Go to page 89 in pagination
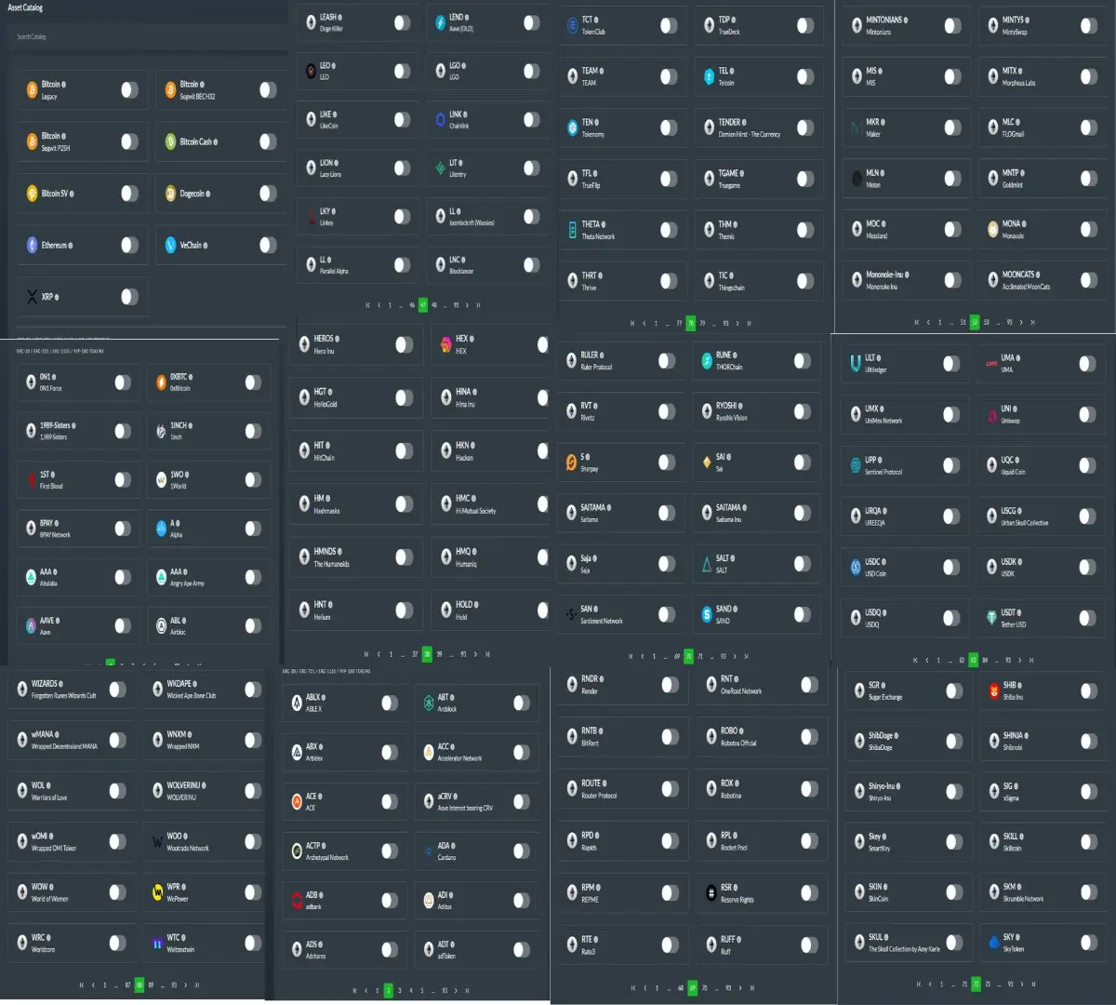1116x1005 pixels. point(151,985)
